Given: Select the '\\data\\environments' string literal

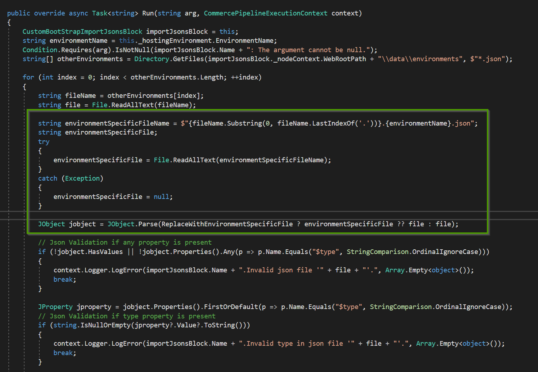Looking at the screenshot, I should [x=420, y=59].
